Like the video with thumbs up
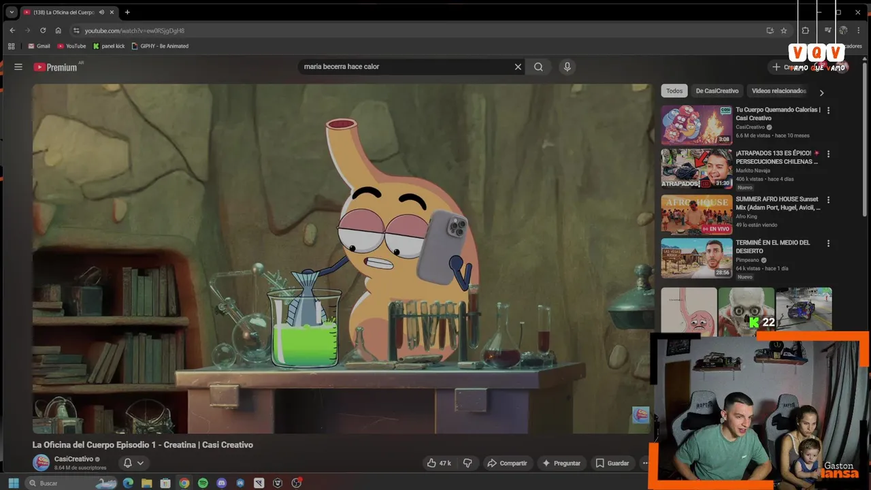This screenshot has height=490, width=871. [x=439, y=463]
